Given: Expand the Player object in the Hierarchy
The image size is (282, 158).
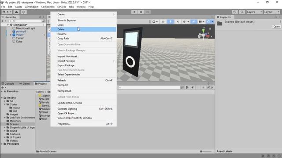Looking at the screenshot, I should (11, 35).
